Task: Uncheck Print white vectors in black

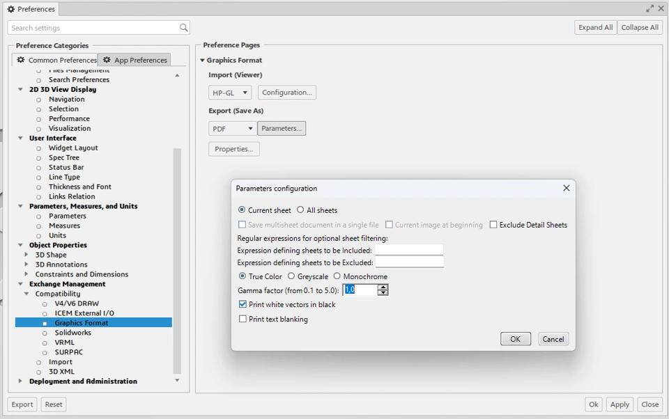Action: click(x=243, y=304)
